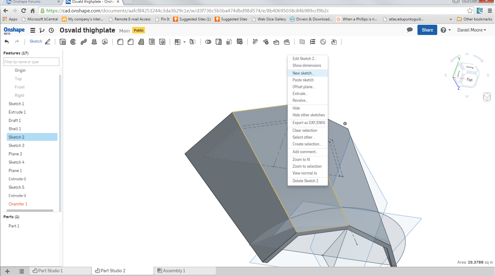This screenshot has width=495, height=276.
Task: Click the plus icon to add tab
Action: click(7, 271)
